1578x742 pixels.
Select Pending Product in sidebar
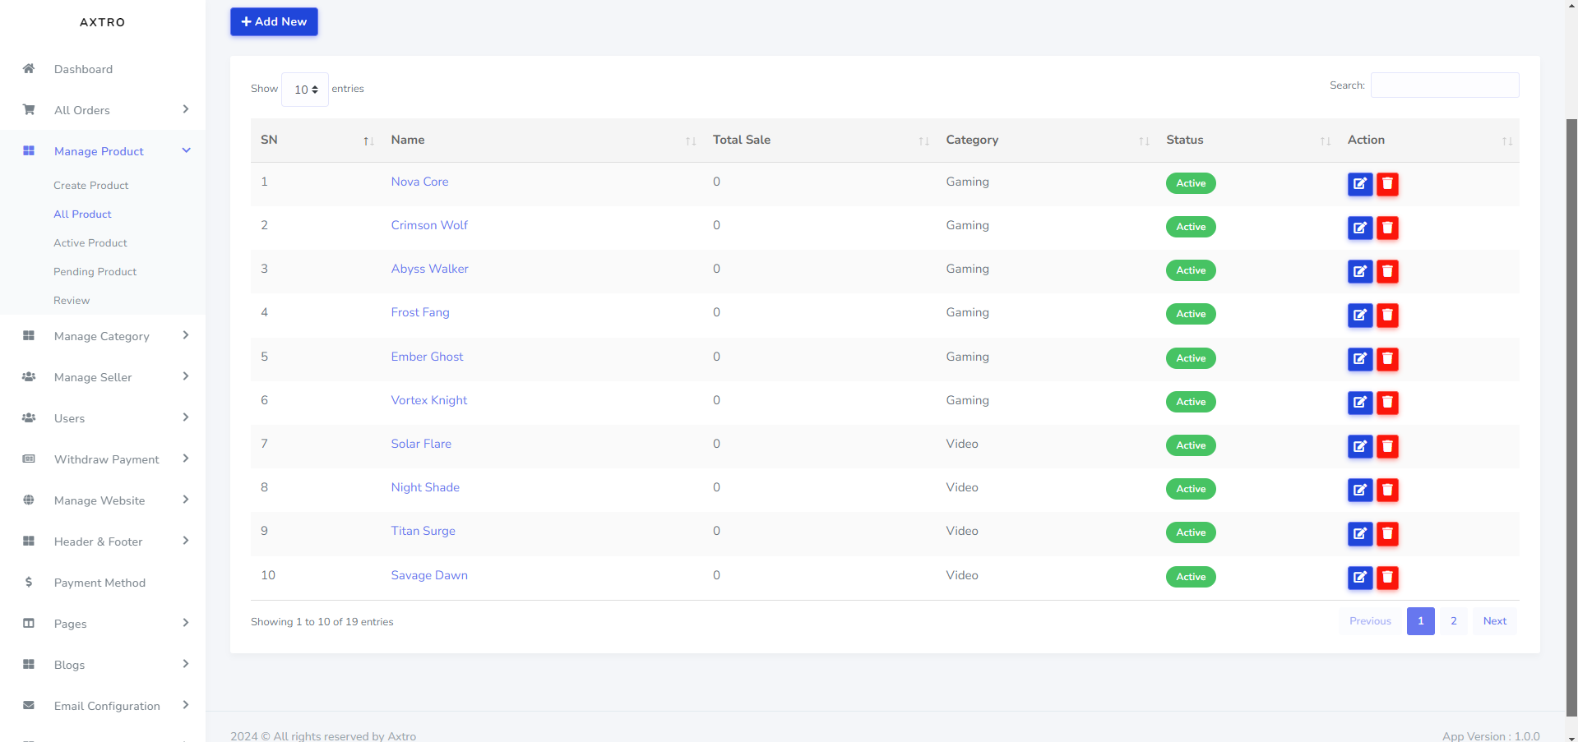95,272
